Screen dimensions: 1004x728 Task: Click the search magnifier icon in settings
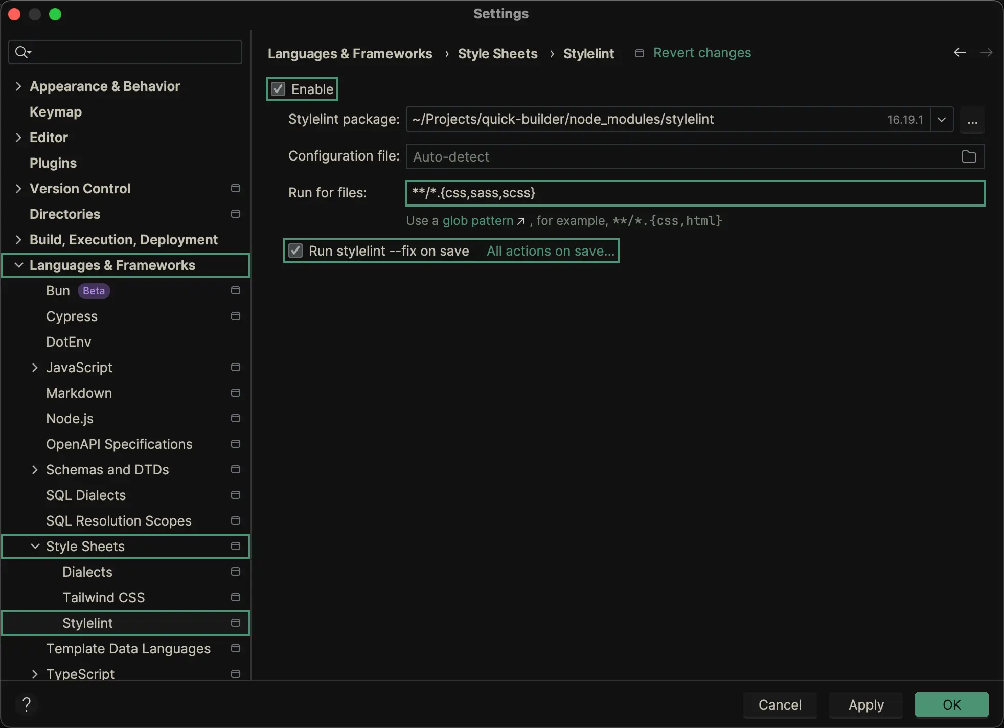[22, 52]
